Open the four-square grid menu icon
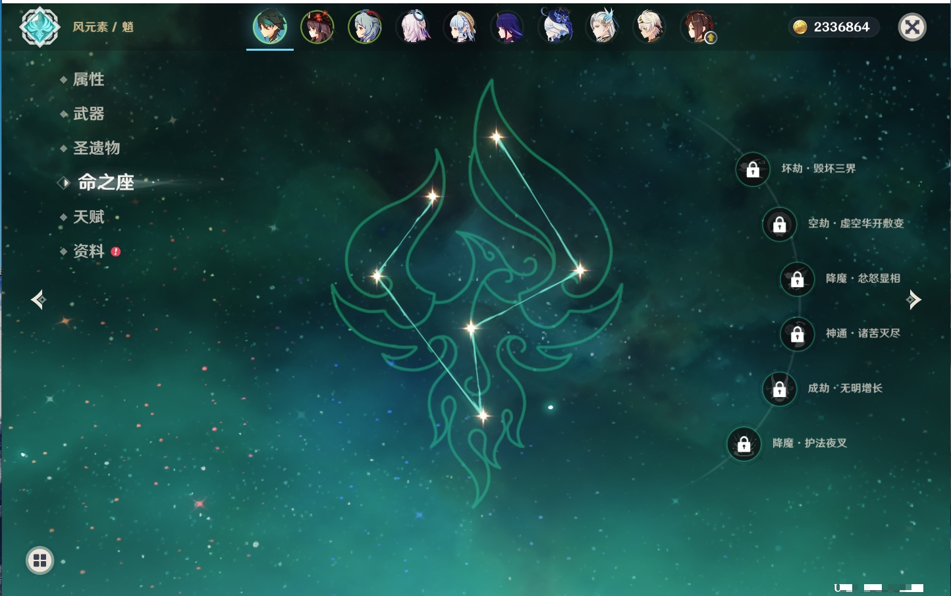The image size is (951, 596). pyautogui.click(x=40, y=560)
